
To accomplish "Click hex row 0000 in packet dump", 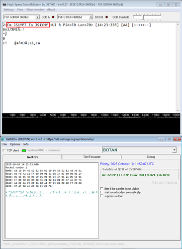I will [44, 171].
